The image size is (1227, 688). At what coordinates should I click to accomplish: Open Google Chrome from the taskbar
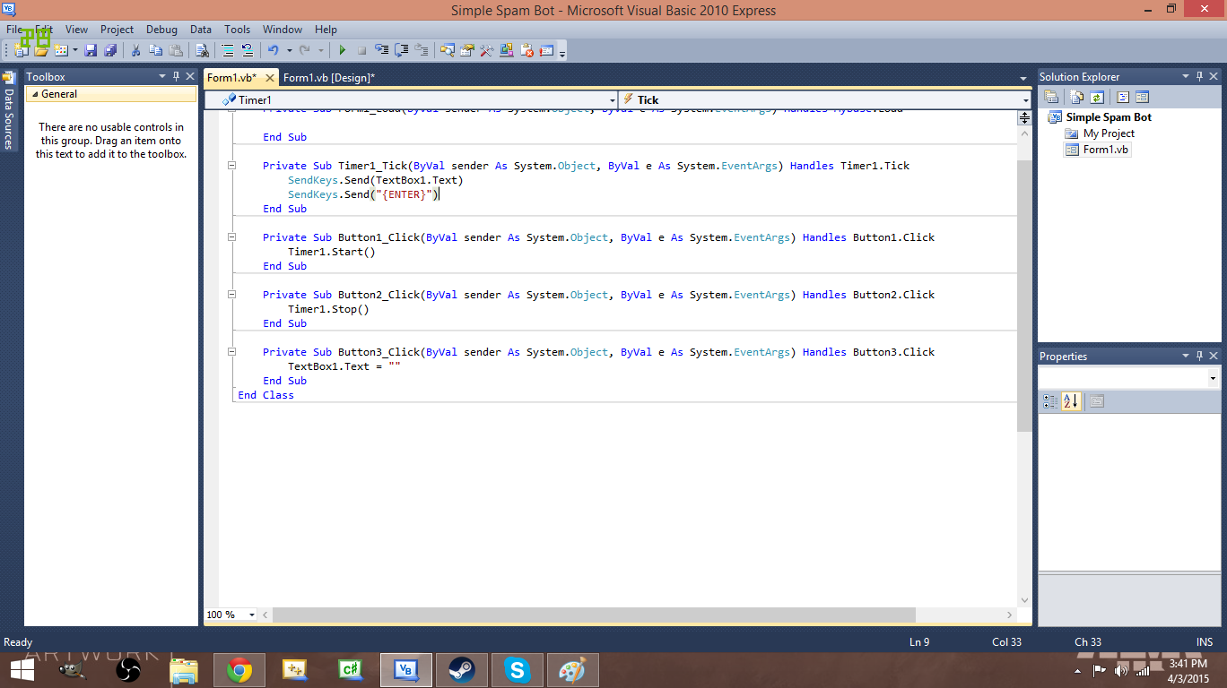pyautogui.click(x=239, y=669)
